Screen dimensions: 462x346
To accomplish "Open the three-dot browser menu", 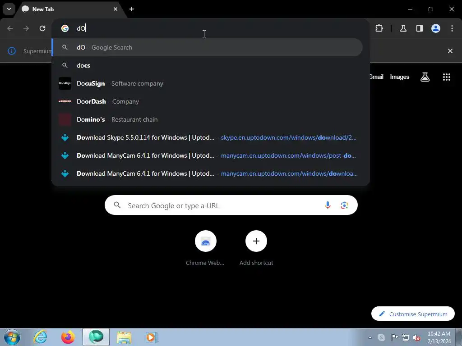I will (x=452, y=28).
